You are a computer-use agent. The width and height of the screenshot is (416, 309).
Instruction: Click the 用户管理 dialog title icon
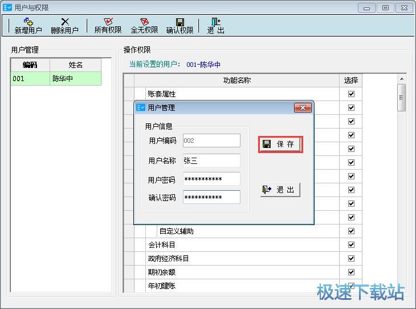point(141,107)
